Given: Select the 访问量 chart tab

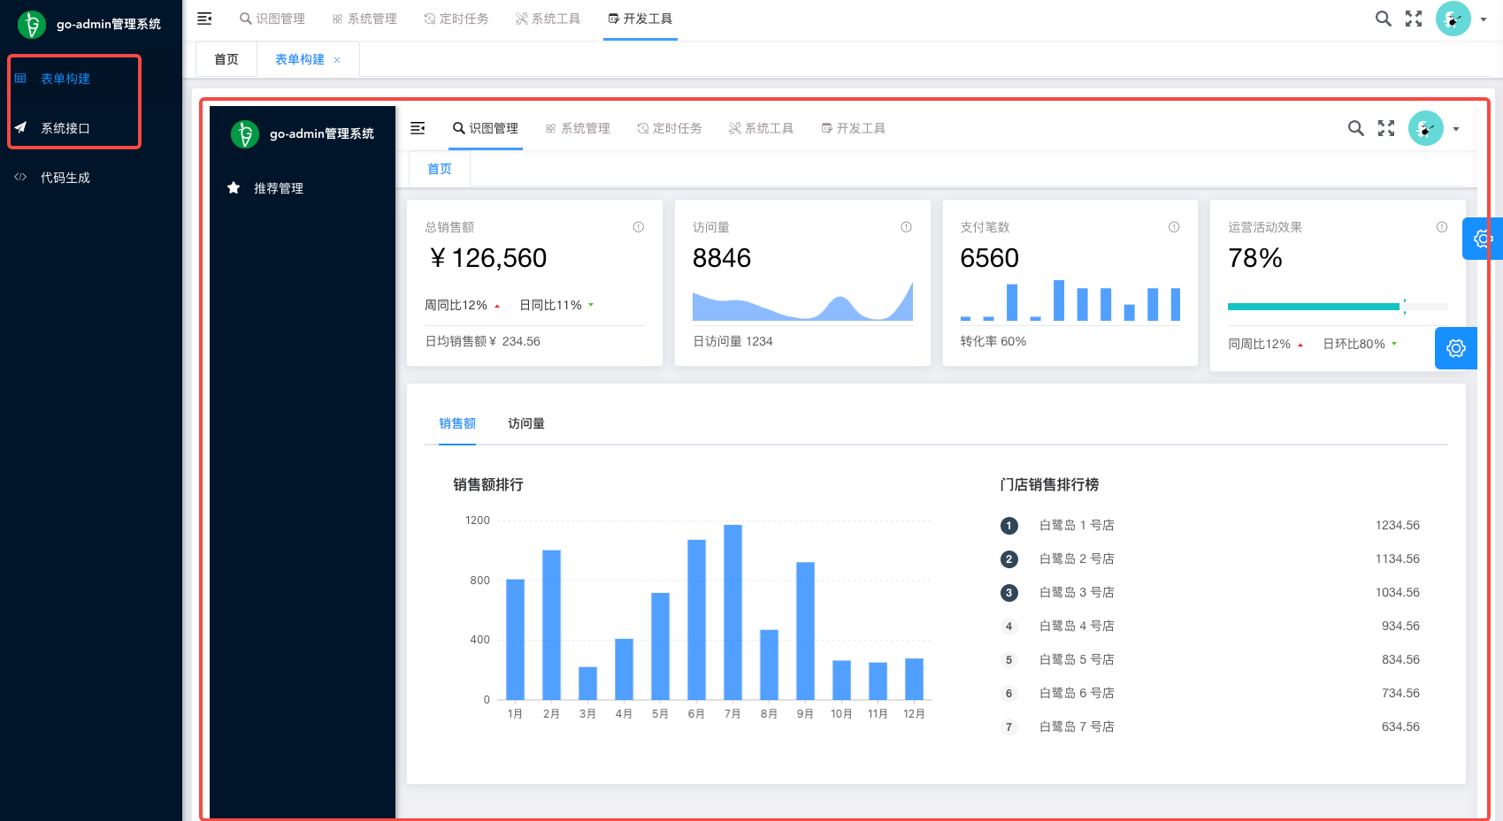Looking at the screenshot, I should tap(525, 423).
